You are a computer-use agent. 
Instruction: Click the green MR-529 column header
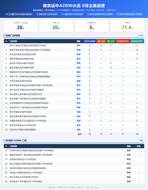click(111, 41)
